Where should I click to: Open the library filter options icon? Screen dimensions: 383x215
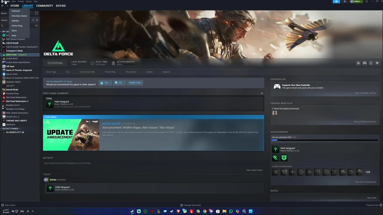point(36,26)
